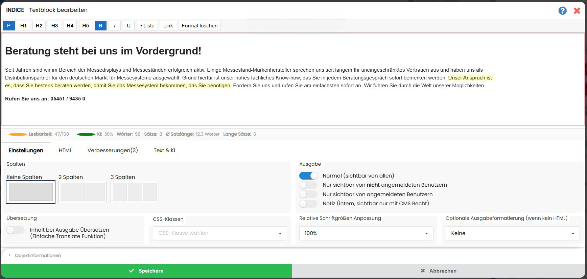The height and width of the screenshot is (279, 587).
Task: Apply H3 heading format
Action: (x=54, y=26)
